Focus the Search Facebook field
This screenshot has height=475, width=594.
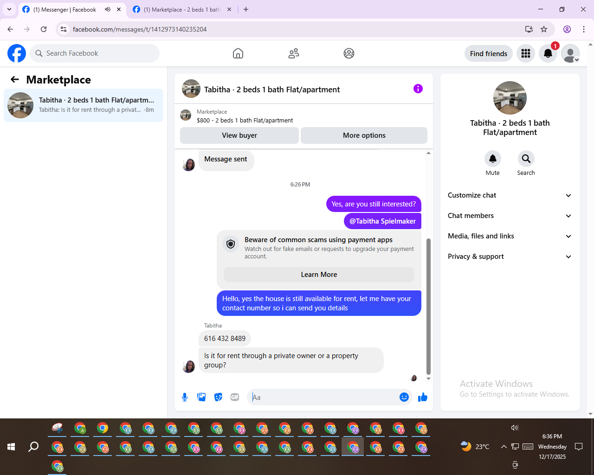[x=95, y=53]
